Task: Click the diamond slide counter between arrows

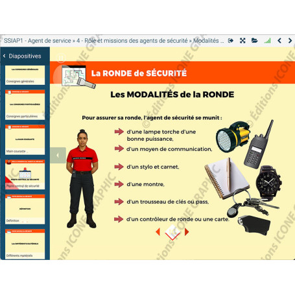Action: click(x=172, y=232)
